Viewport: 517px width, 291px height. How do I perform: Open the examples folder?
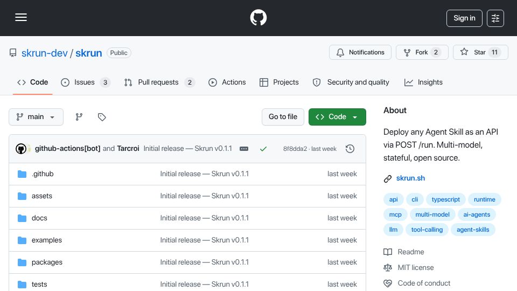46,240
